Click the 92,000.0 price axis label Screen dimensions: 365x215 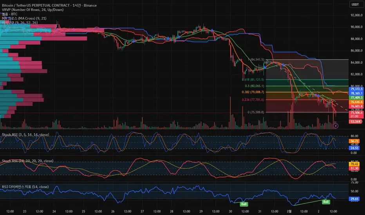tap(356, 15)
